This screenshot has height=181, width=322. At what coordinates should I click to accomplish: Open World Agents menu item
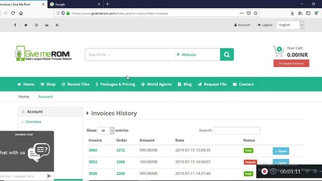[156, 84]
